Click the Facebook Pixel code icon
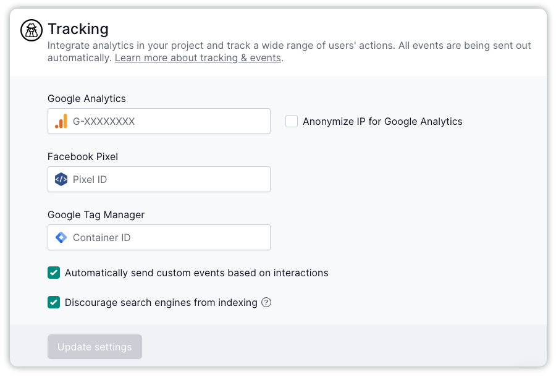The width and height of the screenshot is (556, 377). (x=61, y=179)
